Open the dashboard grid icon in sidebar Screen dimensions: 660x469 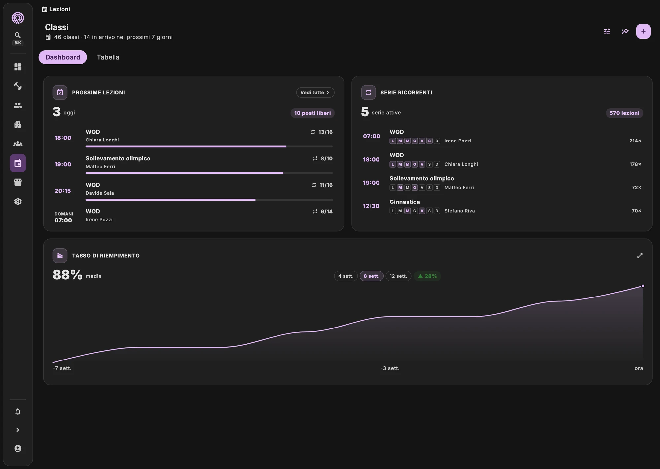[18, 67]
